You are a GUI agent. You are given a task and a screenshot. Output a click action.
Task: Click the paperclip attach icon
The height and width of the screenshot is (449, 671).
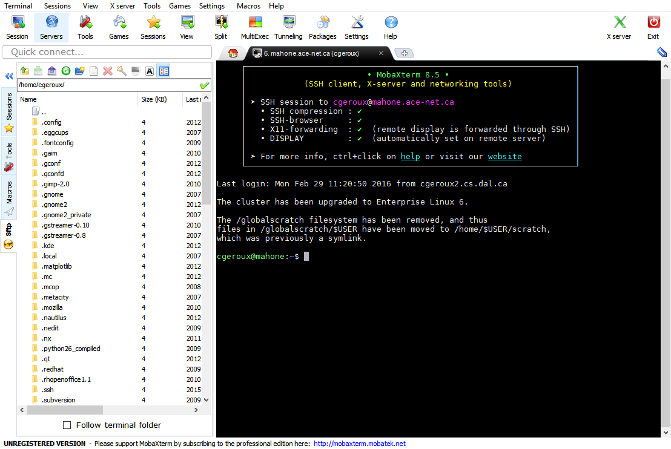pos(662,52)
